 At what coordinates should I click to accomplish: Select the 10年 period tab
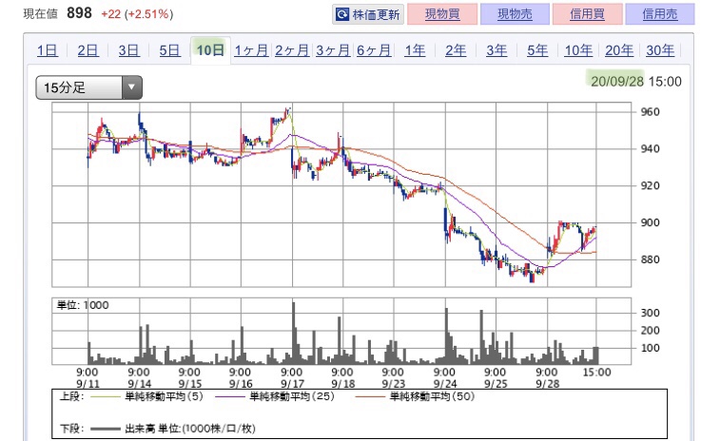coord(578,50)
